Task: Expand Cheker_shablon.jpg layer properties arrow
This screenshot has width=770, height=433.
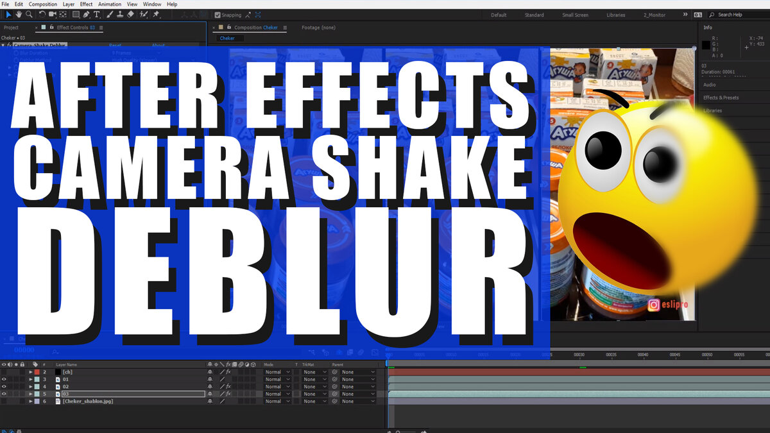Action: [x=30, y=401]
